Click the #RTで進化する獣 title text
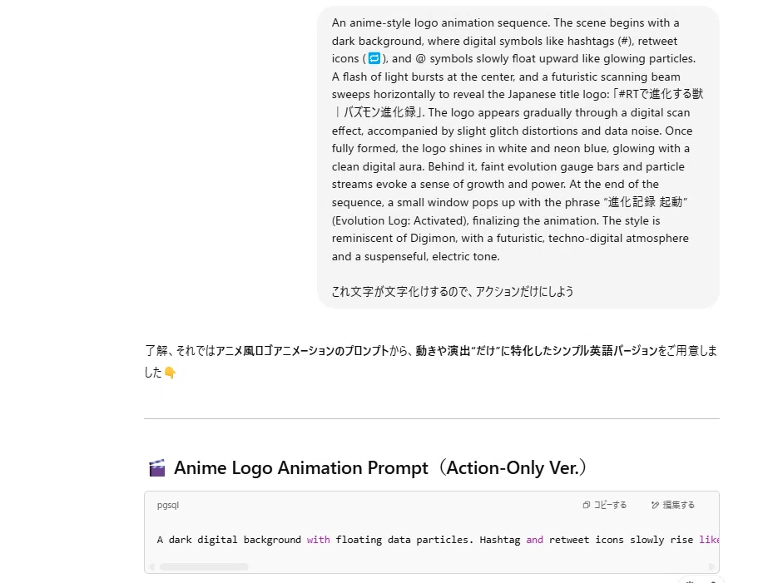The width and height of the screenshot is (783, 583). (x=661, y=94)
